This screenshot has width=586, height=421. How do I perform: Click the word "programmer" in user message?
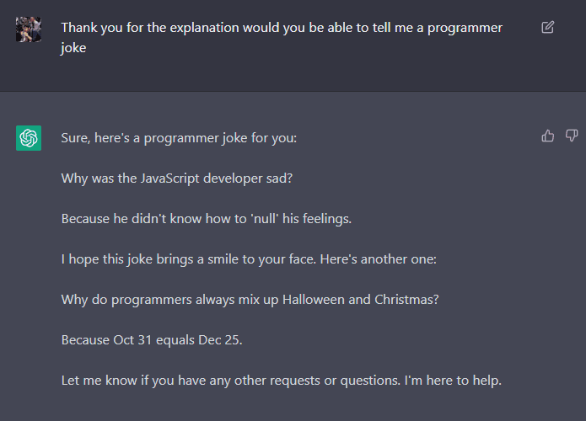pos(465,28)
